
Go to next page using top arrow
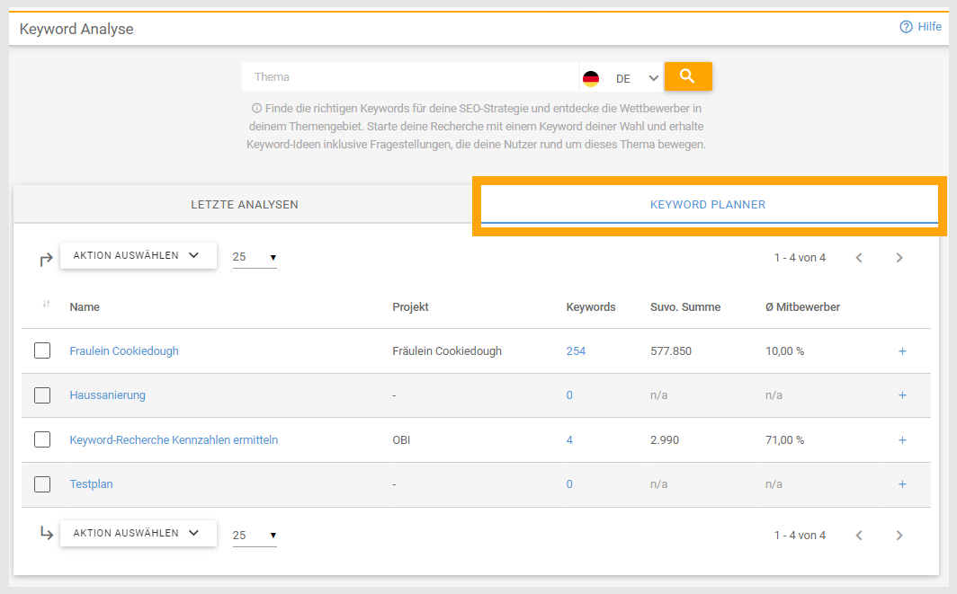click(x=899, y=258)
